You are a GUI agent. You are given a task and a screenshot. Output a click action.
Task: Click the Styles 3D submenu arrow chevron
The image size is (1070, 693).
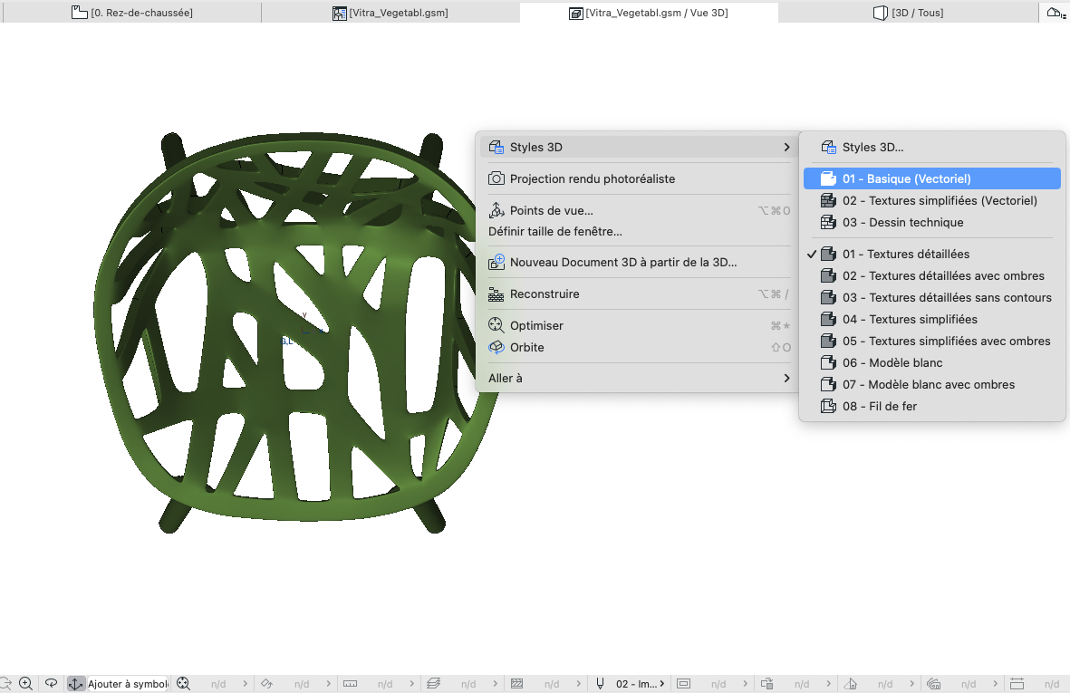pyautogui.click(x=786, y=148)
